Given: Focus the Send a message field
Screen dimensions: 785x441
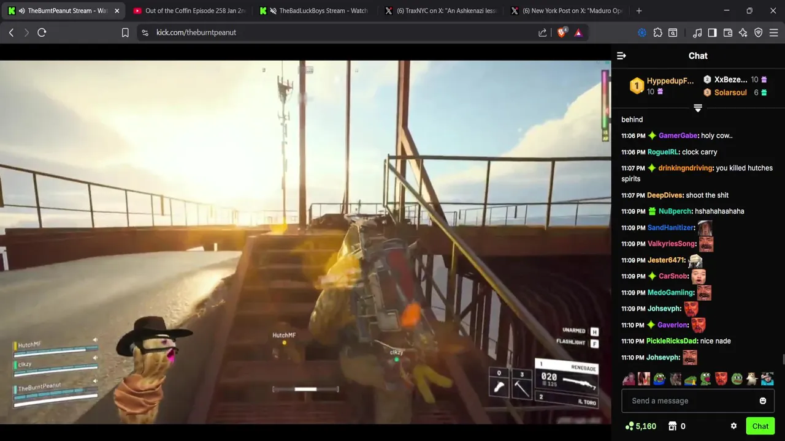Looking at the screenshot, I should [698, 401].
